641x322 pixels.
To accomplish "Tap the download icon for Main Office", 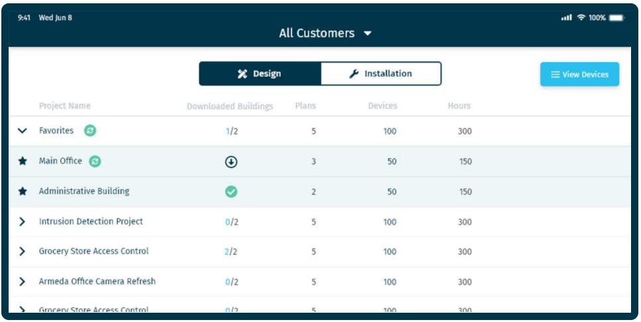I will [231, 162].
